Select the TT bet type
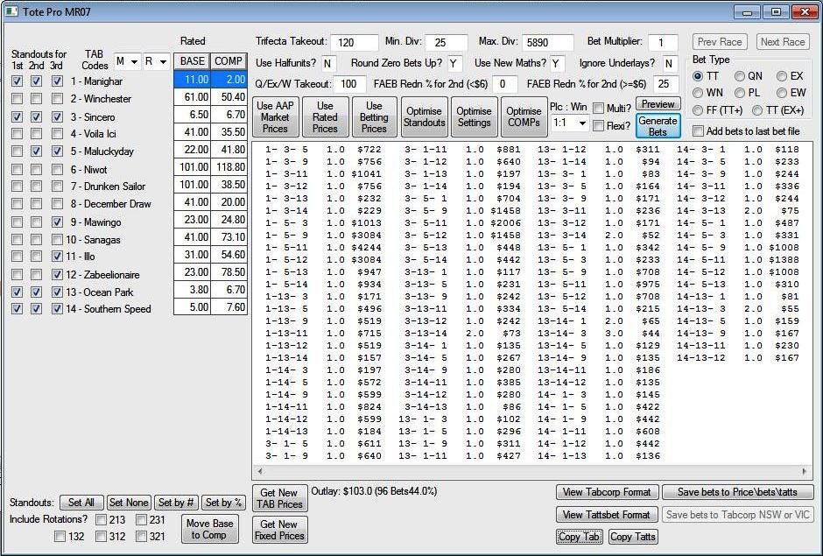Viewport: 823px width, 556px height. tap(698, 77)
